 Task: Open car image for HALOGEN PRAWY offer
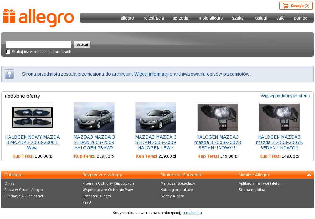pos(94,117)
